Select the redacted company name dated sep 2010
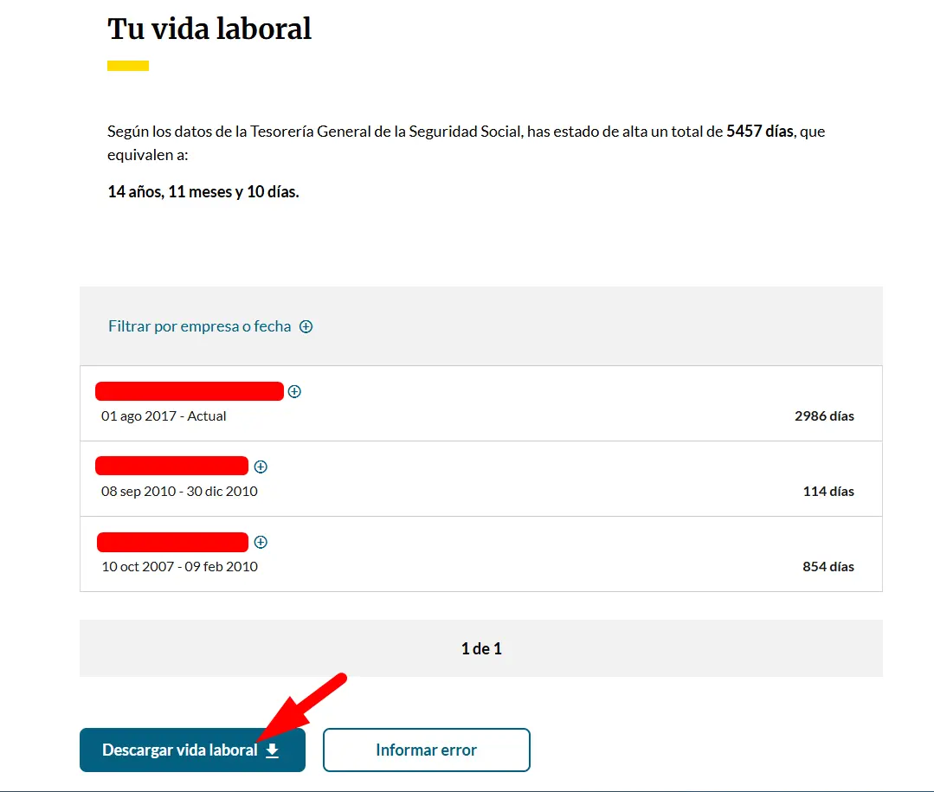 [171, 466]
